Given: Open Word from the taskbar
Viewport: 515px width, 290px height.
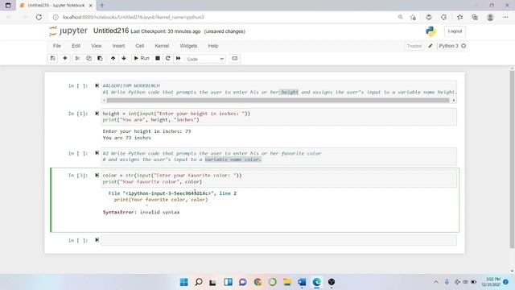Looking at the screenshot, I should tap(302, 282).
